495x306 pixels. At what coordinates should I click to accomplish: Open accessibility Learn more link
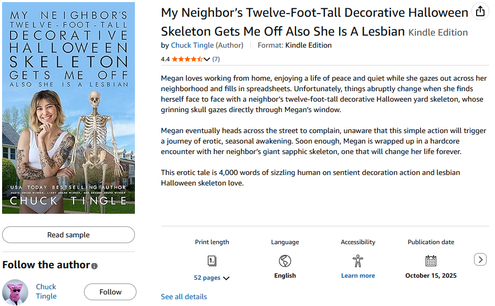point(358,276)
